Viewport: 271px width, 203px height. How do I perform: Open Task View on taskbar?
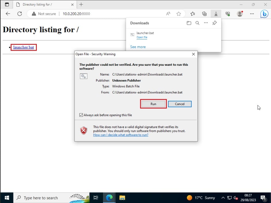[x=96, y=198]
